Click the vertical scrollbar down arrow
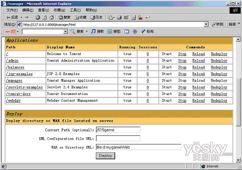Screen dimensions: 242x170 pos(238,160)
